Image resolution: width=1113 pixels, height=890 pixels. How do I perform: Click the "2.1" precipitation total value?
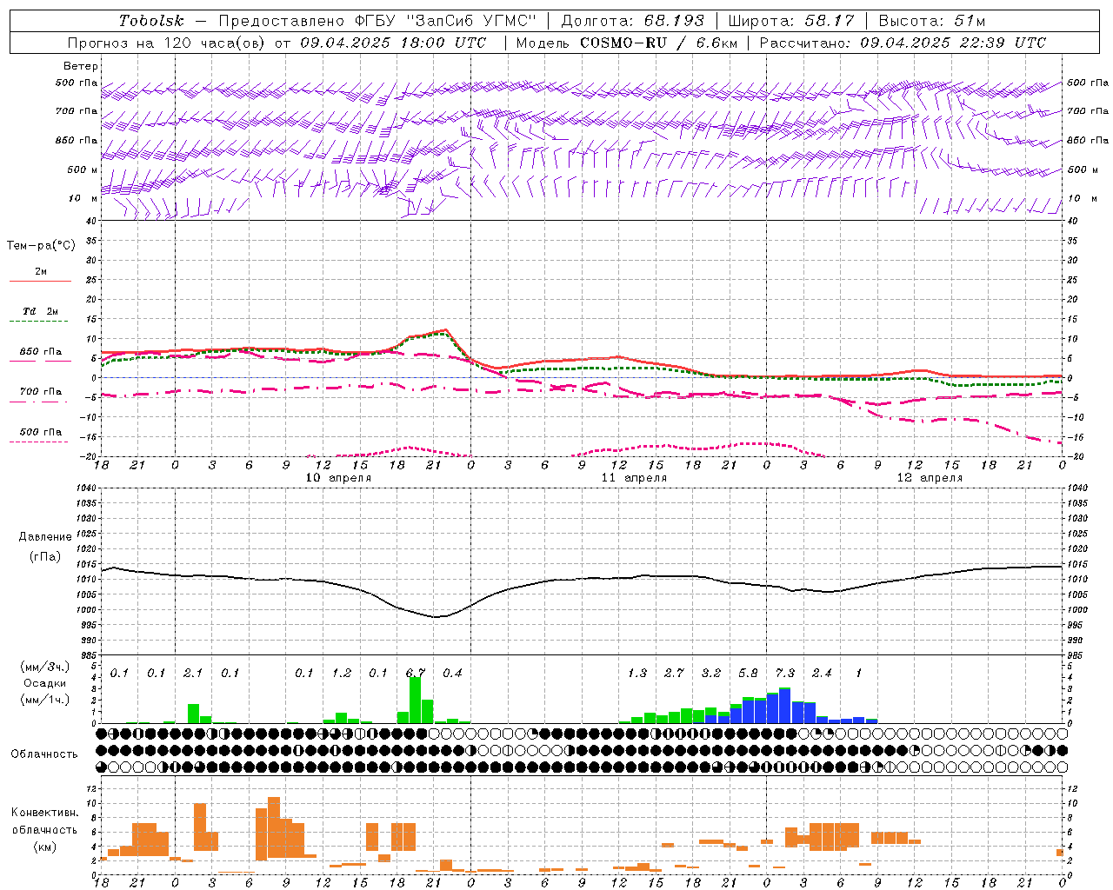pyautogui.click(x=193, y=674)
